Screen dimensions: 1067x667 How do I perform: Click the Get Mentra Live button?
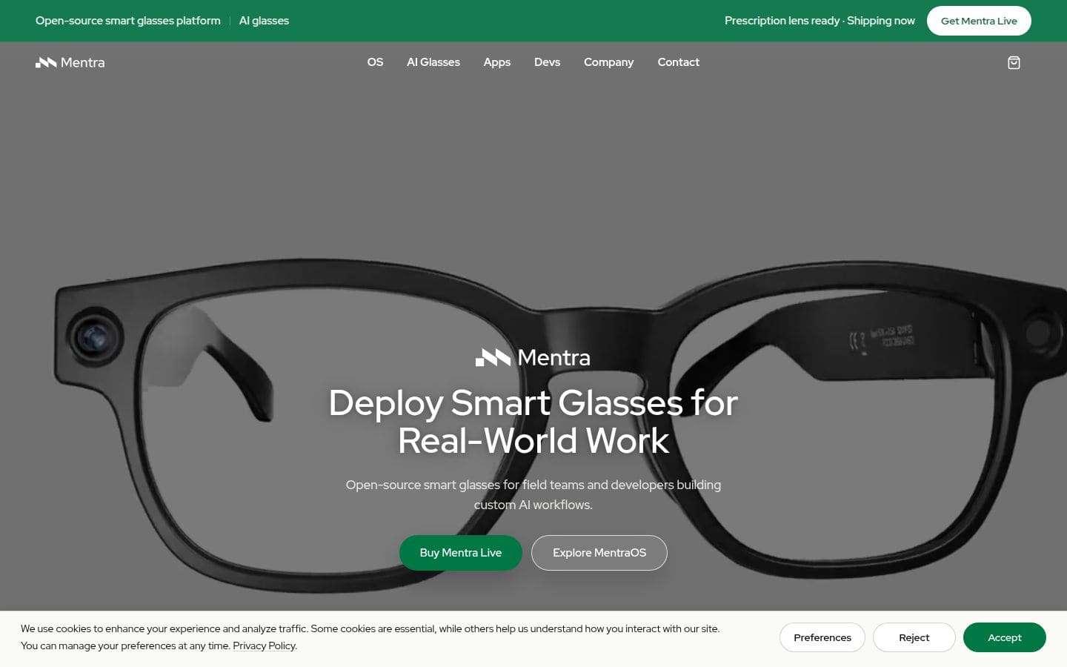(979, 21)
